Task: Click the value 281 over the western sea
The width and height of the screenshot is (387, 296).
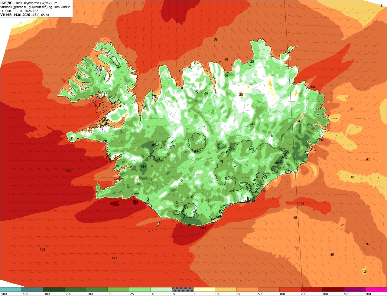Action: coord(69,171)
